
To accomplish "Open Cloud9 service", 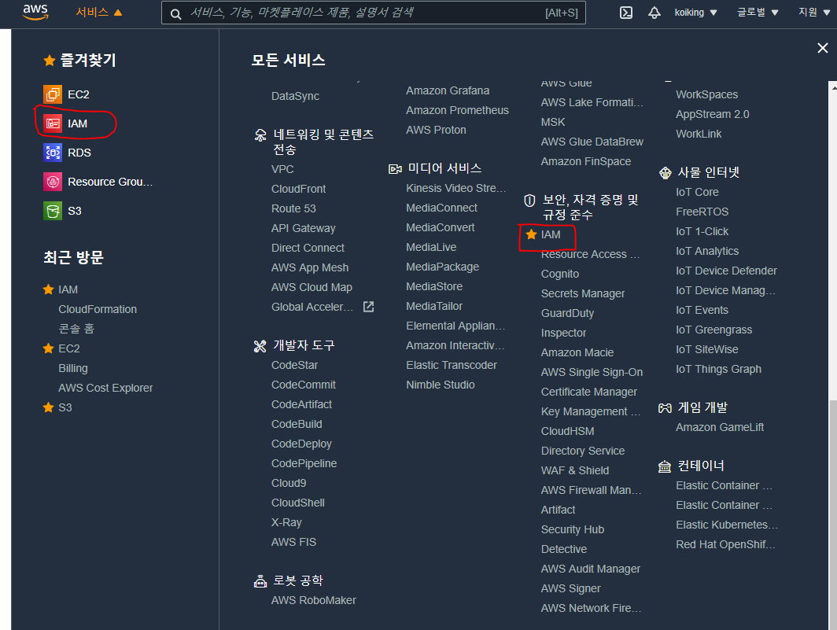I will (289, 483).
